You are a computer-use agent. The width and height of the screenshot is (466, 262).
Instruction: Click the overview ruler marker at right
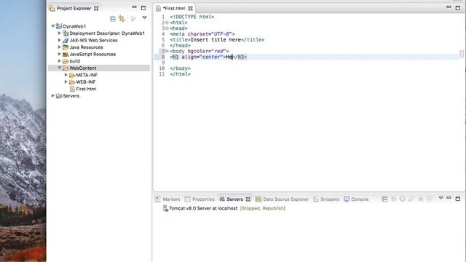tap(462, 54)
